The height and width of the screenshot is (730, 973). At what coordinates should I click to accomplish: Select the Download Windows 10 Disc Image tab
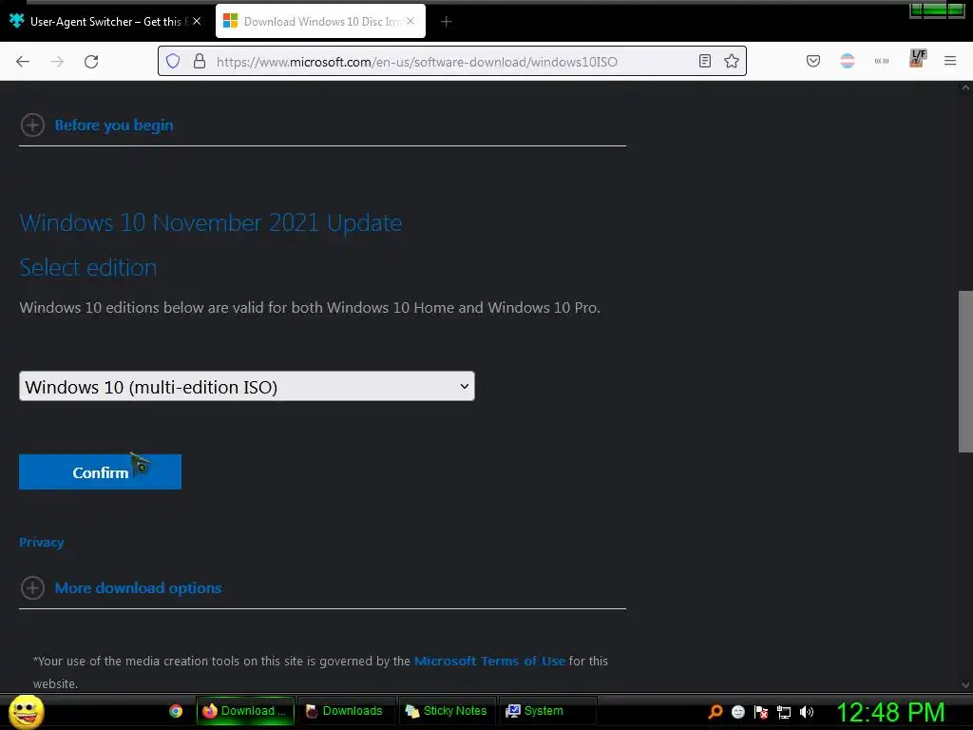(x=320, y=22)
